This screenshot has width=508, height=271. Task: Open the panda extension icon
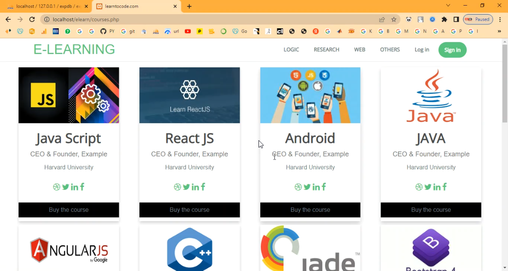click(x=409, y=19)
